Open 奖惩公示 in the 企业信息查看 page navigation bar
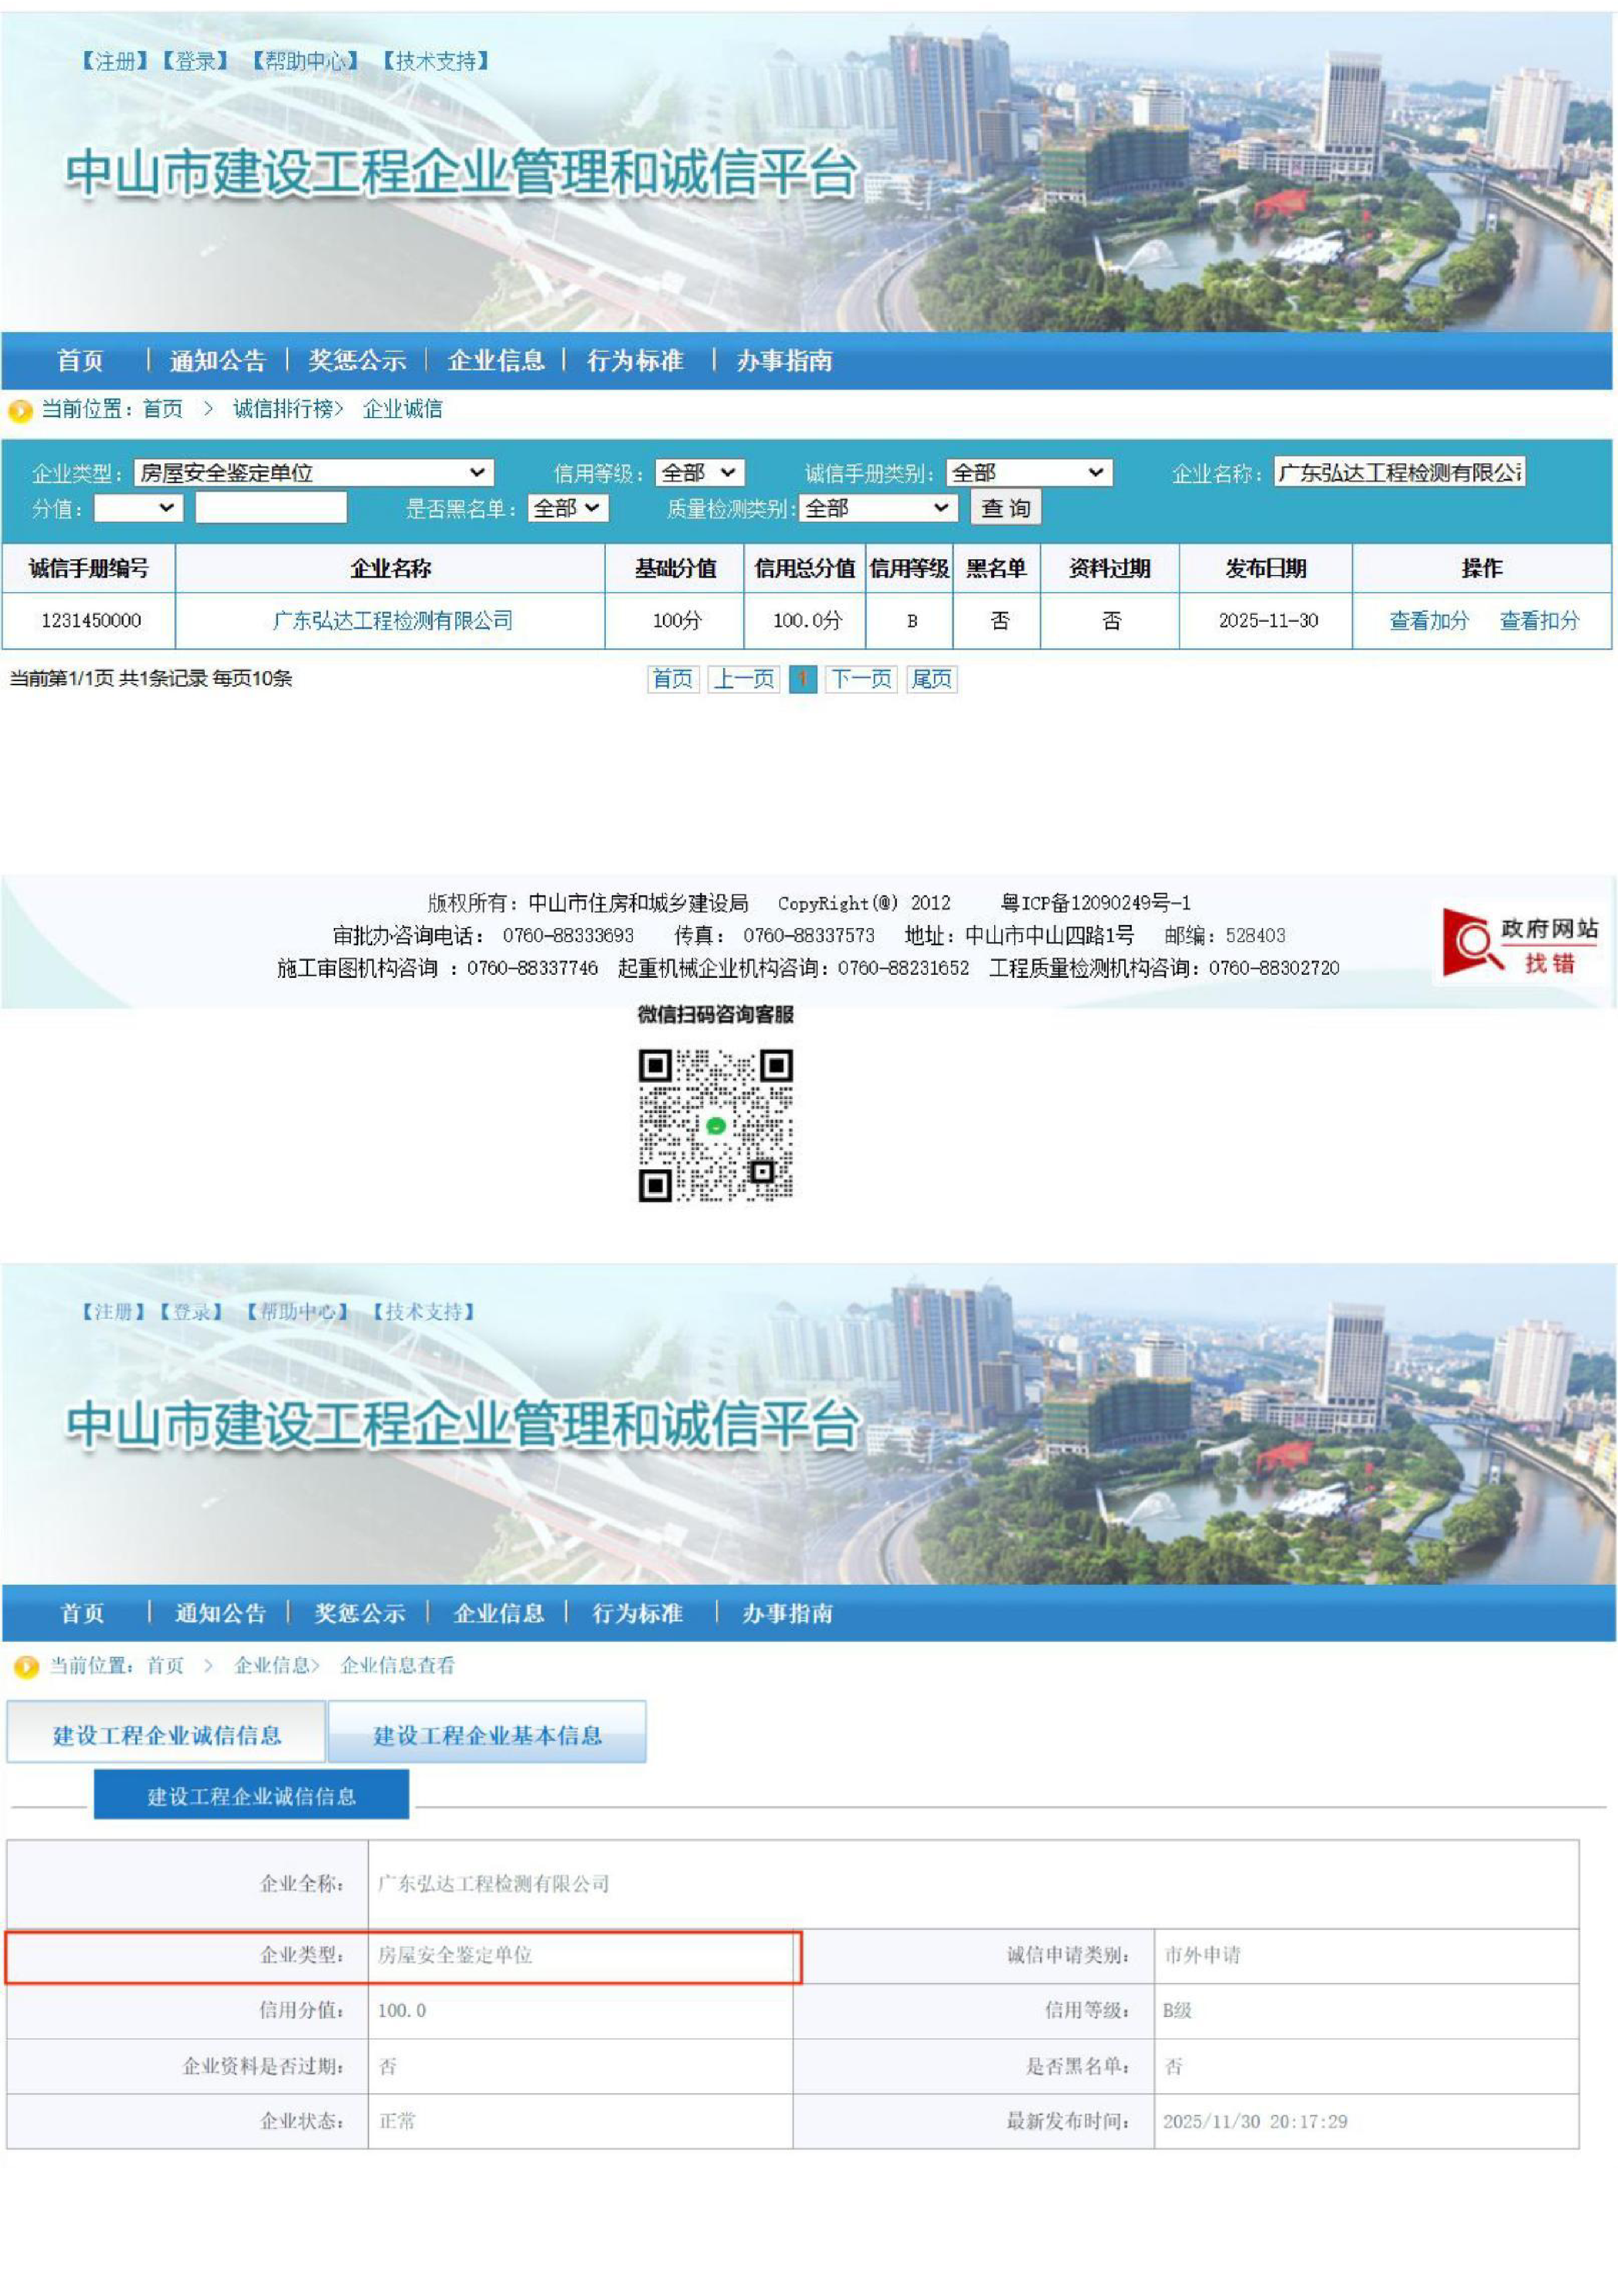 coord(360,1613)
